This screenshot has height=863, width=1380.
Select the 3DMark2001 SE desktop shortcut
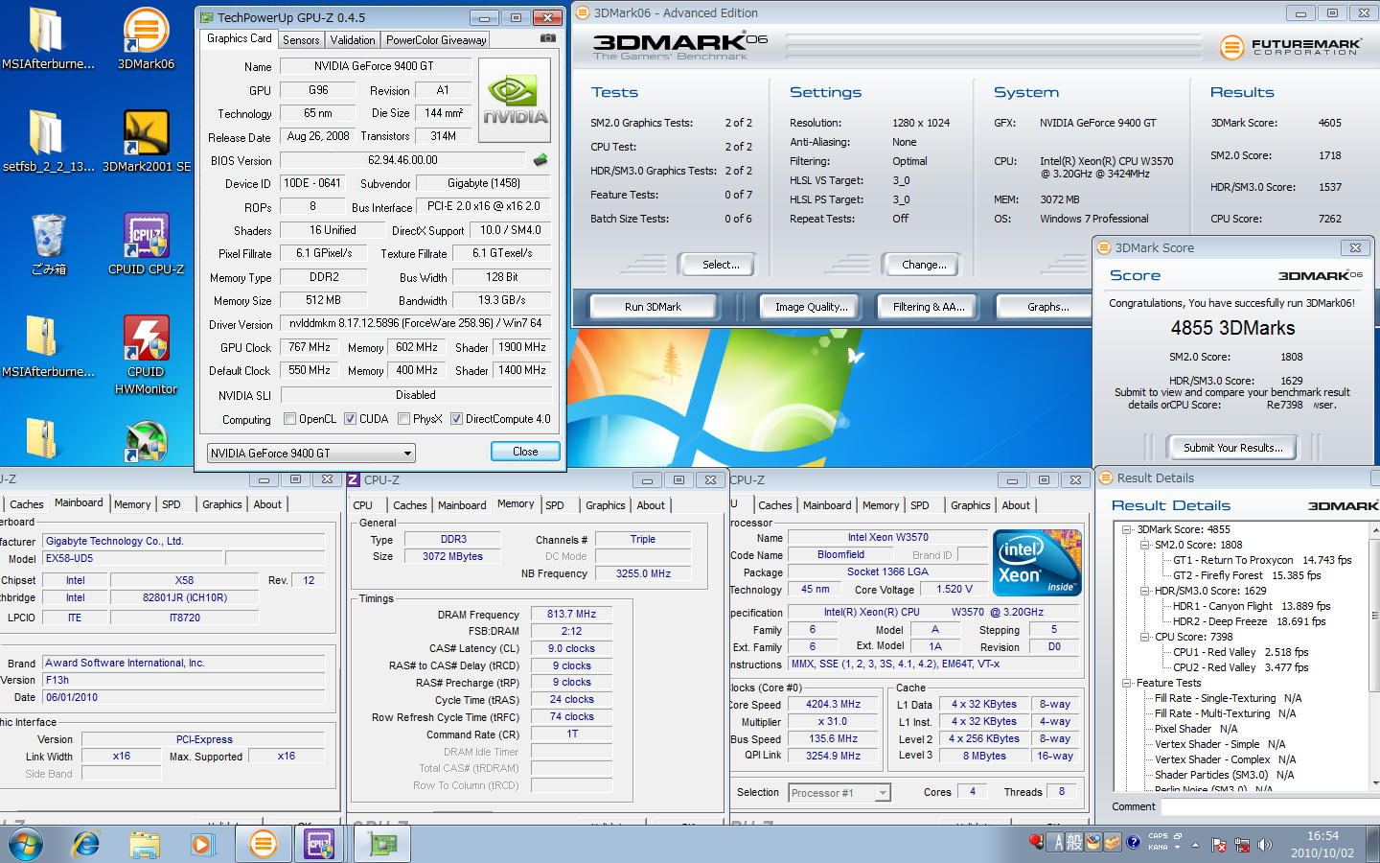coord(146,141)
